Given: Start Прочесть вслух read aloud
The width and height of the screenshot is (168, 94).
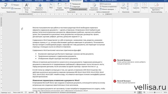Looking at the screenshot, I should (27, 7).
